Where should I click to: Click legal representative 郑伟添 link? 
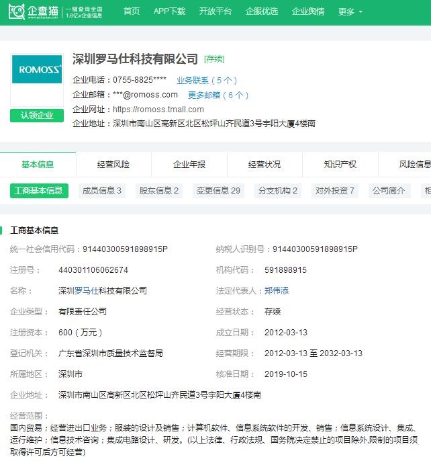point(277,291)
